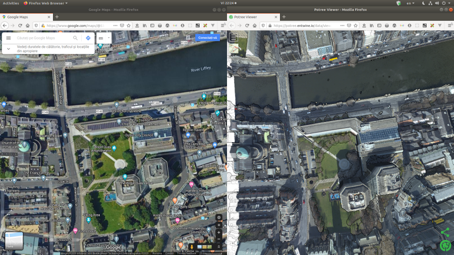Go back in the Google Maps window
The width and height of the screenshot is (454, 255).
5,25
